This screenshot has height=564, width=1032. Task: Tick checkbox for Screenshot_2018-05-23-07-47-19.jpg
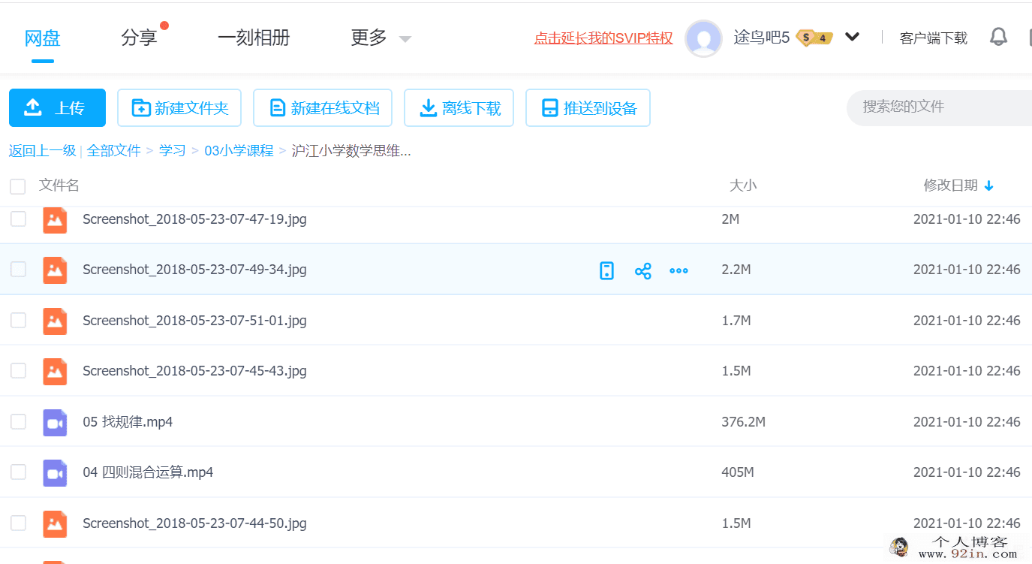pyautogui.click(x=18, y=219)
